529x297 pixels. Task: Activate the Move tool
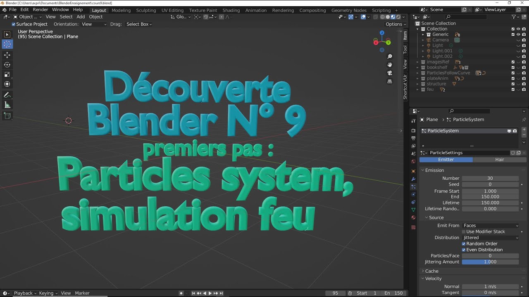[x=7, y=55]
